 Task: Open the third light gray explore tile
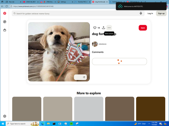[x=89, y=109]
